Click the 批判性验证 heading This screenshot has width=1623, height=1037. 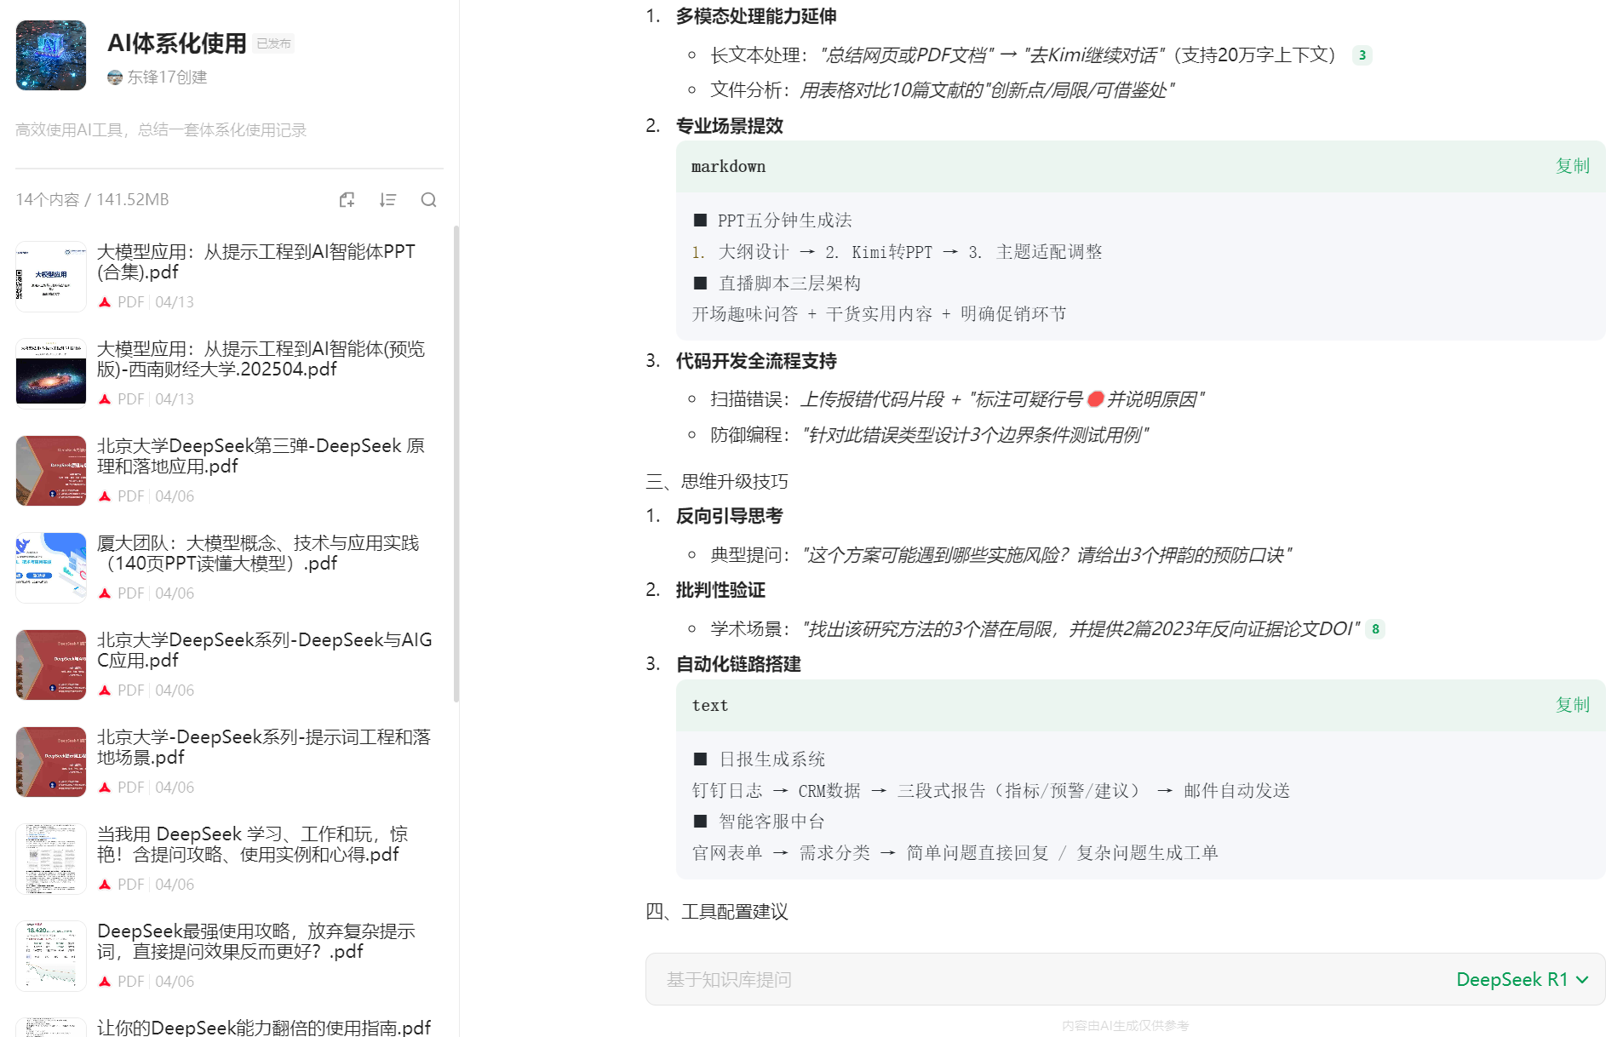pos(720,590)
